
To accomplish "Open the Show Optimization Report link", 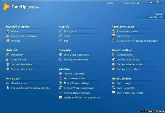I will coord(130,93).
